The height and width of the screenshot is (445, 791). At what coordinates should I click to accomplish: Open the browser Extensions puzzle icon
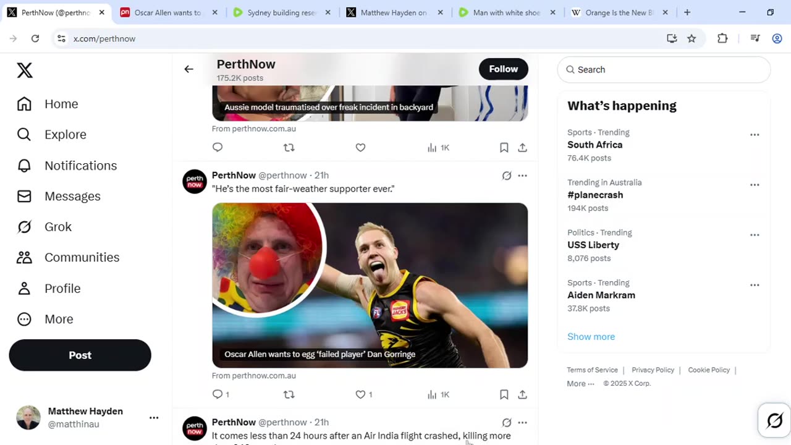(722, 38)
